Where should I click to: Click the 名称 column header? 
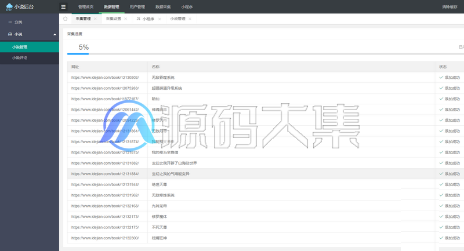(155, 67)
